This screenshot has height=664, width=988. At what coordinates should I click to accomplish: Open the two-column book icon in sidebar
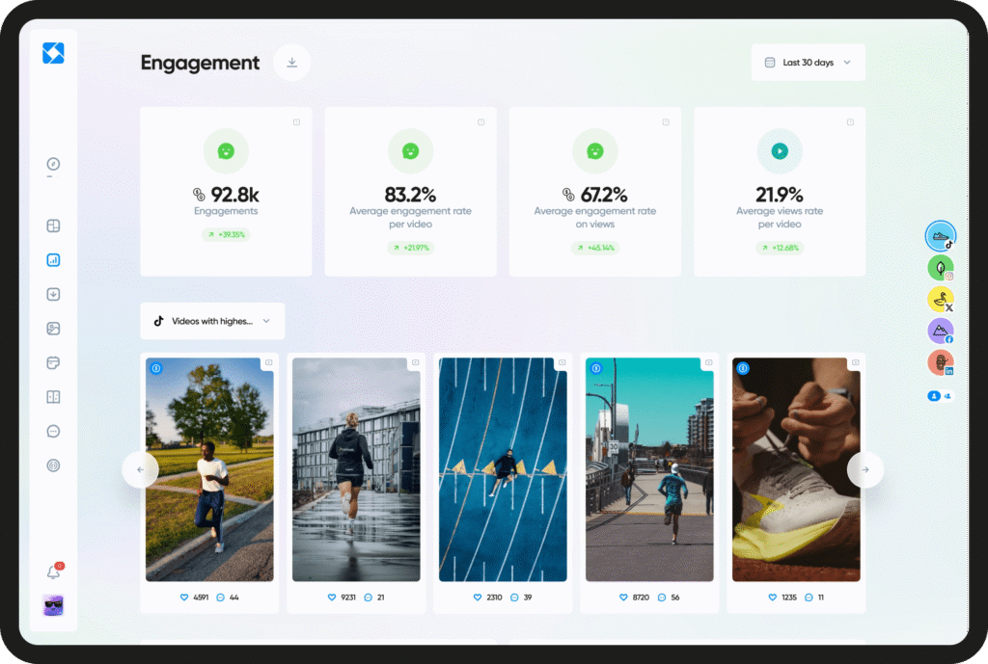pyautogui.click(x=54, y=397)
